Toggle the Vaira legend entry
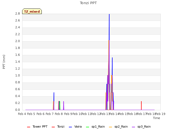The image size is (177, 132). point(75,127)
